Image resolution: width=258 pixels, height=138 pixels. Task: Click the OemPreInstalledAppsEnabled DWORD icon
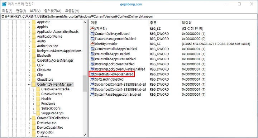(x=92, y=49)
